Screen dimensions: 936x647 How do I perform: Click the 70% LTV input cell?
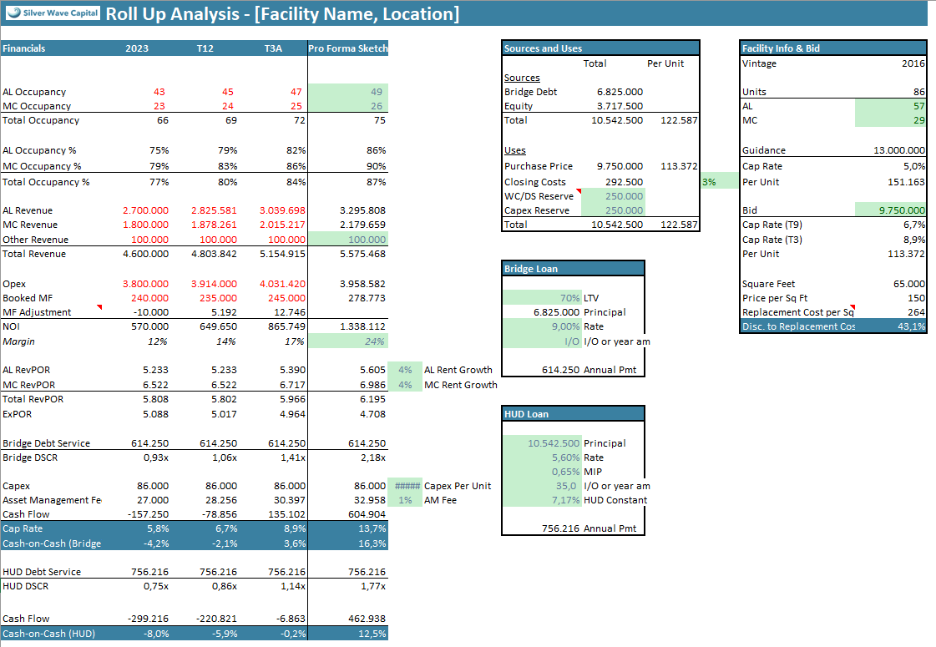tap(542, 298)
